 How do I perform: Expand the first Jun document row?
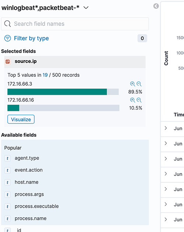point(166,128)
